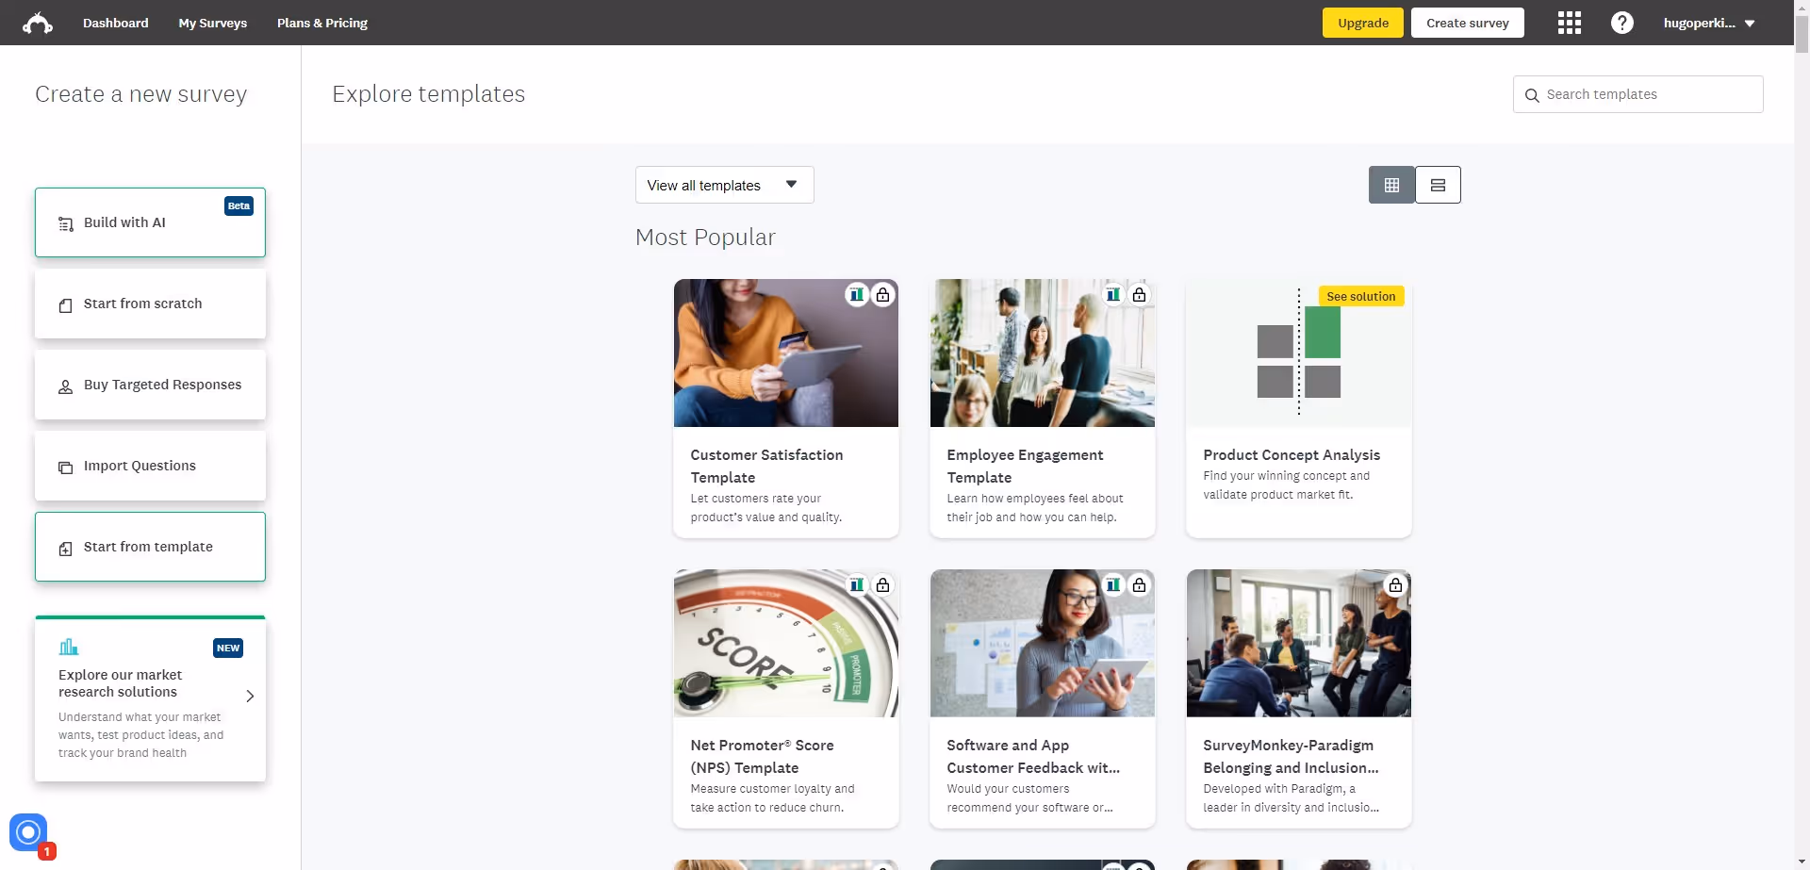Select Start from scratch option
This screenshot has width=1810, height=870.
pos(150,304)
